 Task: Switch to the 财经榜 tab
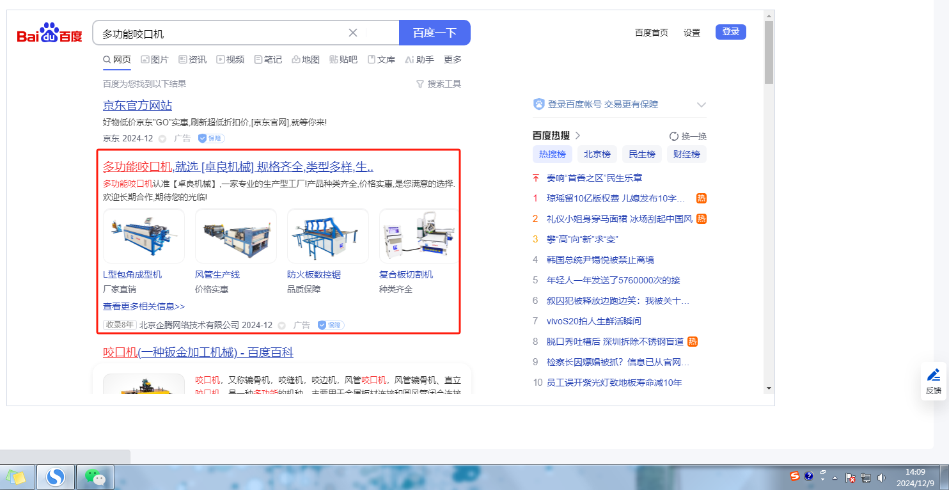pyautogui.click(x=687, y=154)
